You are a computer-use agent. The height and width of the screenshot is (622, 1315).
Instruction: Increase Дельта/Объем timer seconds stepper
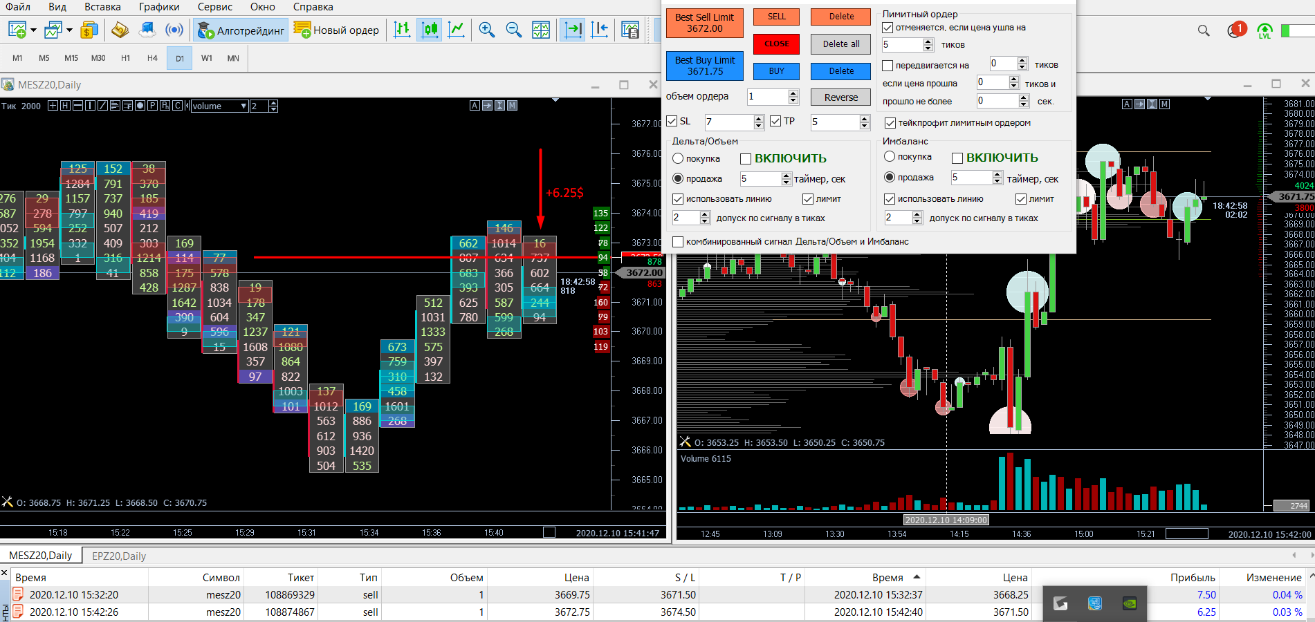pyautogui.click(x=786, y=176)
